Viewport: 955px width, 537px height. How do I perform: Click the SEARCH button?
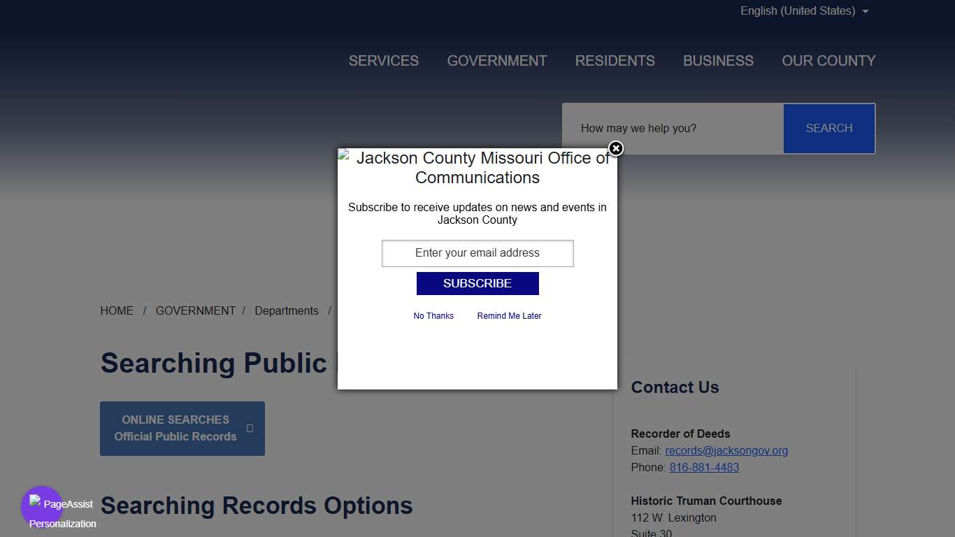coord(829,128)
